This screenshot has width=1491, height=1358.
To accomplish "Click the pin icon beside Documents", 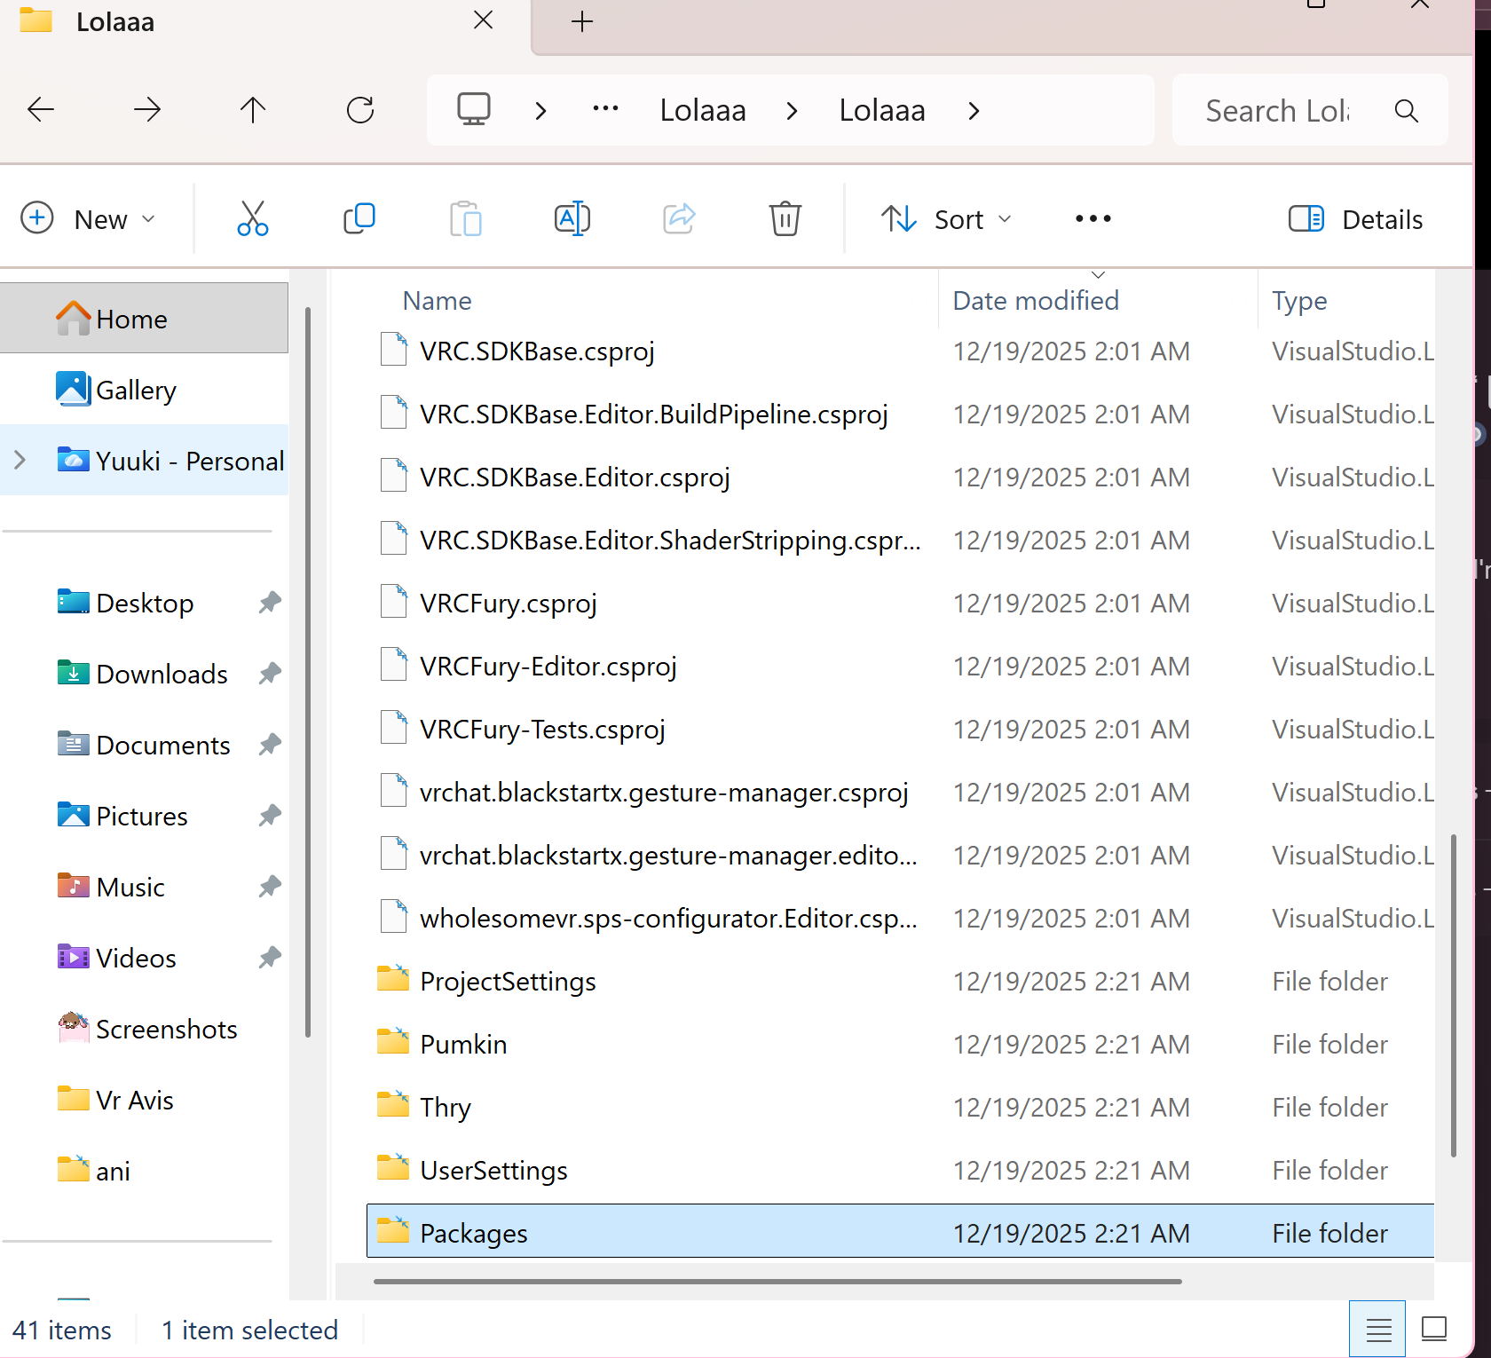I will tap(270, 745).
